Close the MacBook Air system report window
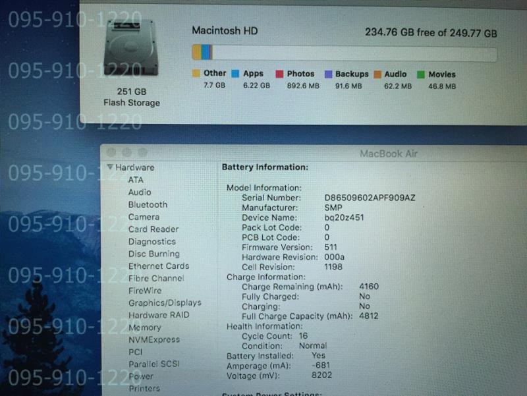The height and width of the screenshot is (396, 527). click(111, 153)
